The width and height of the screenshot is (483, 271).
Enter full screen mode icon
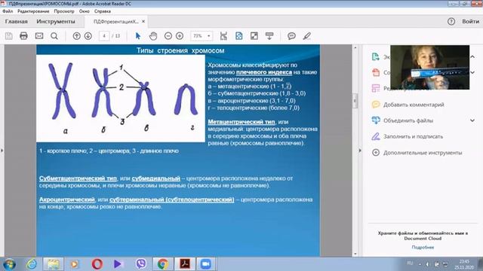pos(254,36)
